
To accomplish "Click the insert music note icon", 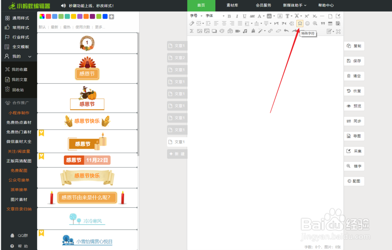I will [245, 31].
